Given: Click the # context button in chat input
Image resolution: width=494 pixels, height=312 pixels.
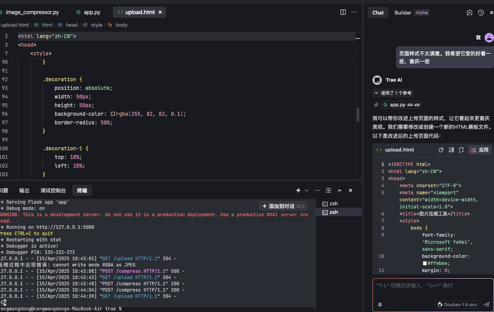Looking at the screenshot, I should [380, 305].
